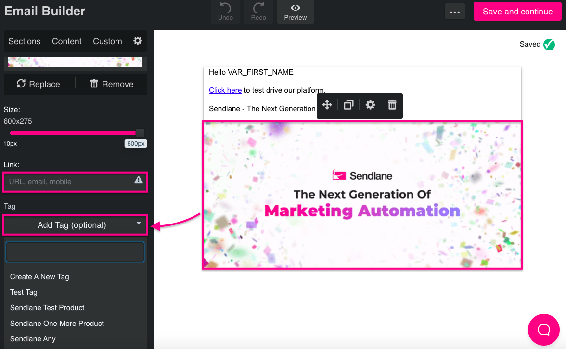The image size is (566, 349).
Task: Click the warning triangle in Link field
Action: click(x=139, y=180)
